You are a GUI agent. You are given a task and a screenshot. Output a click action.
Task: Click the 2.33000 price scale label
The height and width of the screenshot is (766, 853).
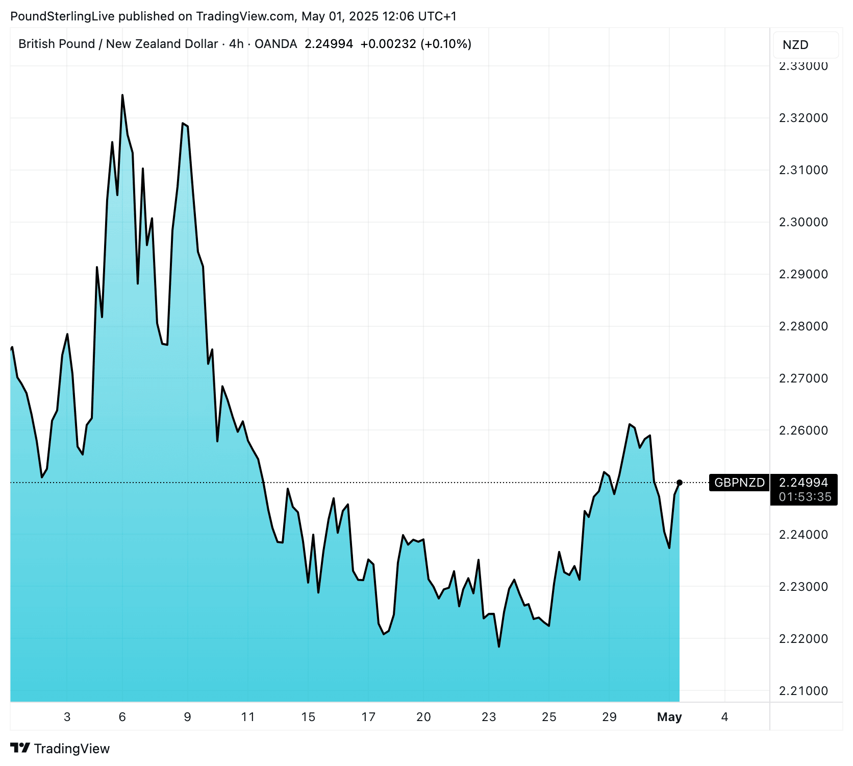[803, 66]
